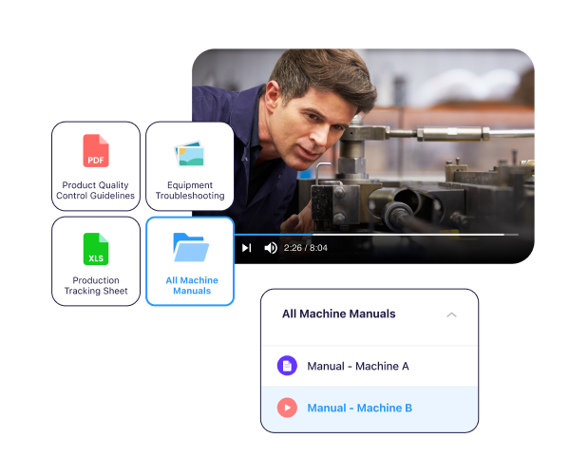Mute the video using the speaker icon
The width and height of the screenshot is (570, 476).
point(271,248)
